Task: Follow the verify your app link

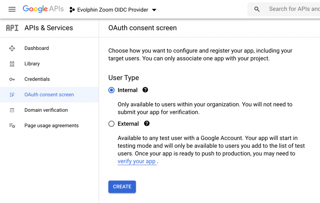Action: [x=137, y=161]
